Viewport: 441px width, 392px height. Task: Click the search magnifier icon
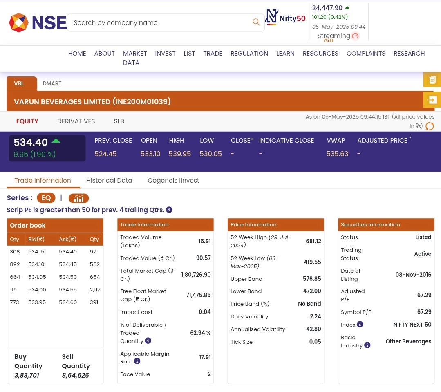point(256,22)
